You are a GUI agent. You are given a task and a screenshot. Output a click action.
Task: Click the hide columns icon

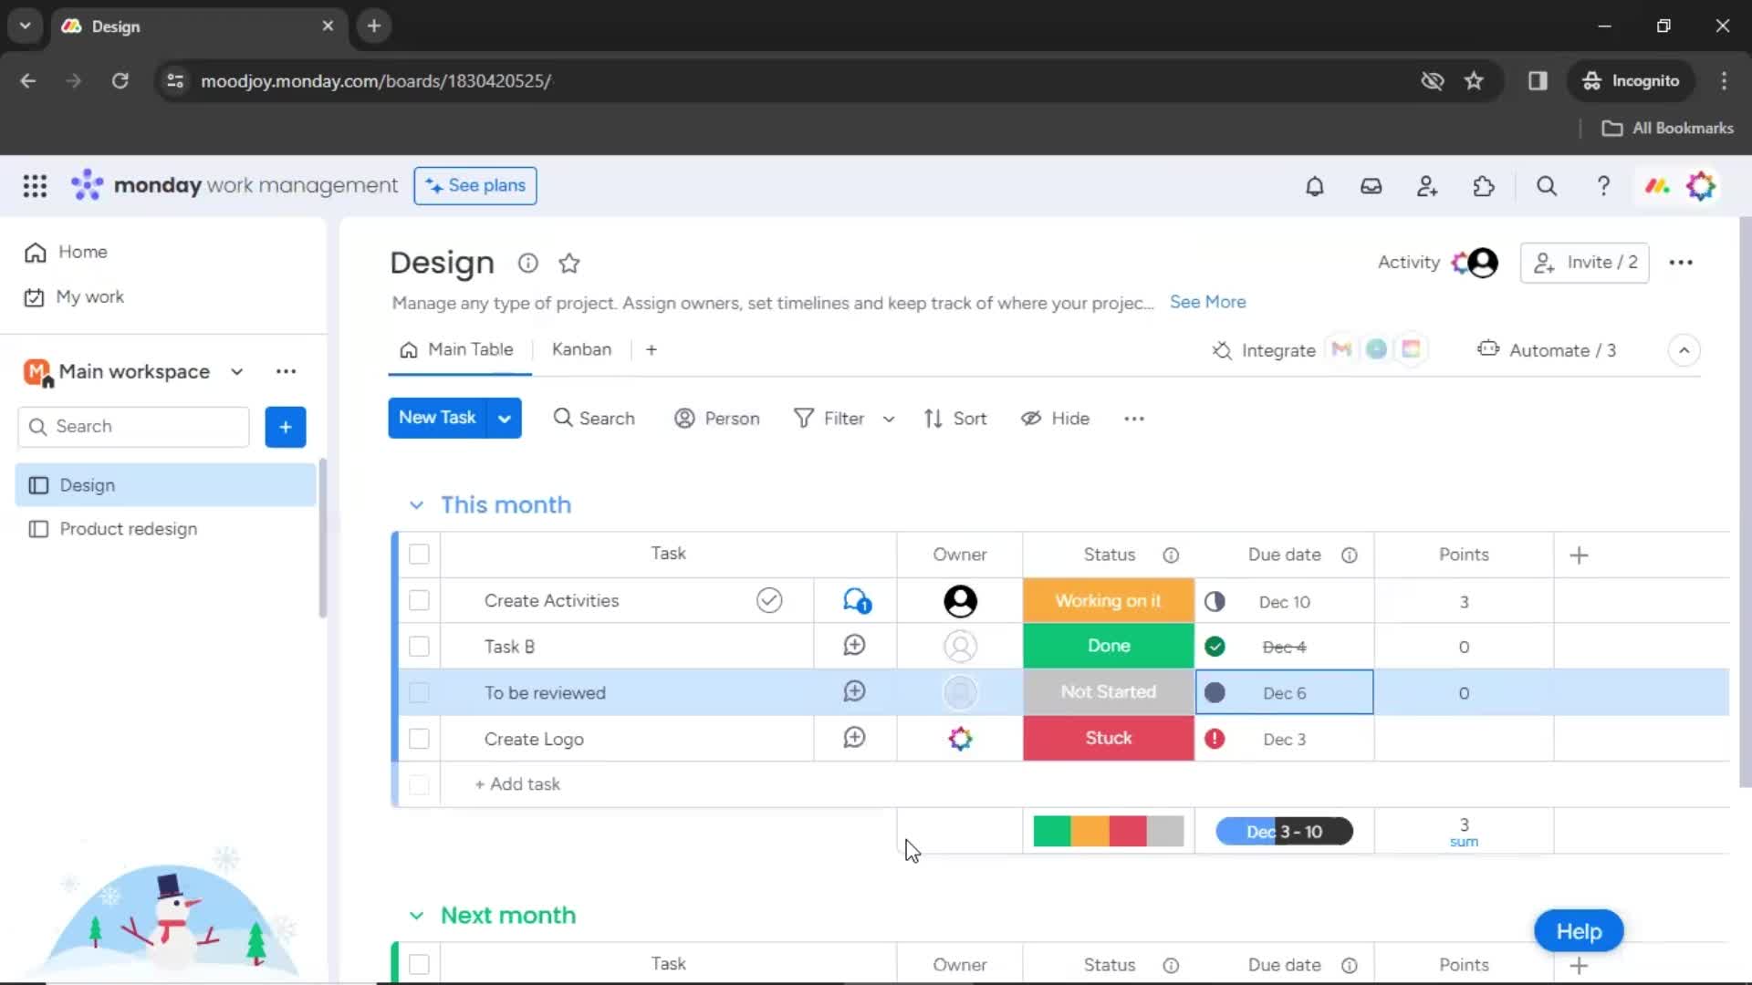point(1031,418)
